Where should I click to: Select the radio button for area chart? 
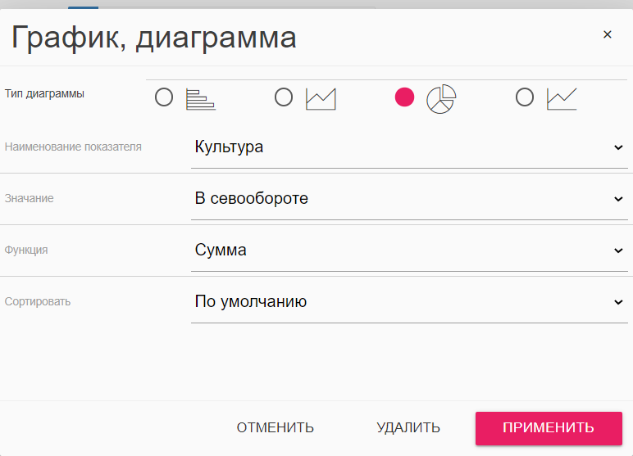284,98
